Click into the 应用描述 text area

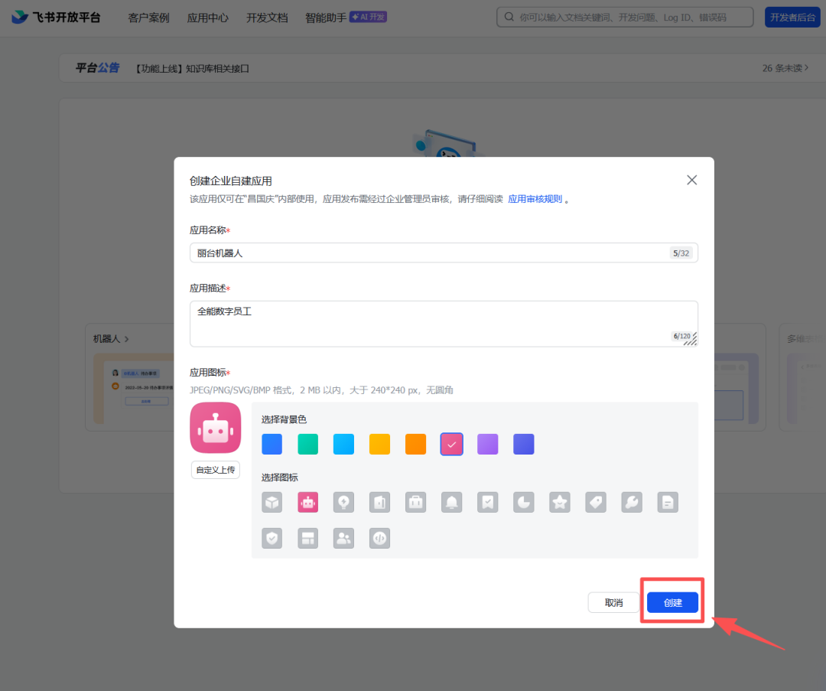[x=444, y=324]
